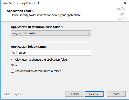Image resolution: width=129 pixels, height=100 pixels.
Task: Click the 'Please specify folder information' subtitle
Action: point(46,15)
